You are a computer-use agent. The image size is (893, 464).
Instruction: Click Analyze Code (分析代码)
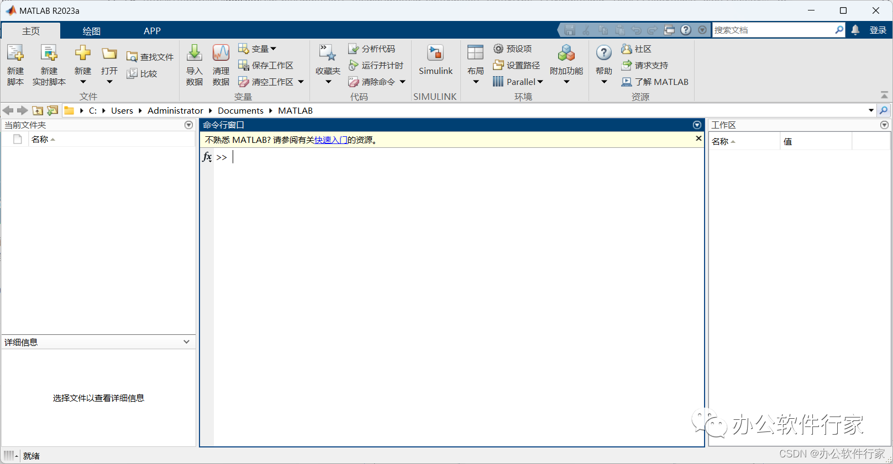pos(371,49)
